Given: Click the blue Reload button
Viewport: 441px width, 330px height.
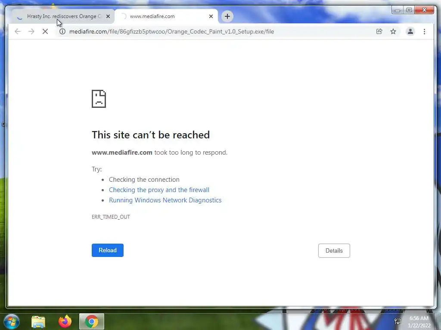Looking at the screenshot, I should coord(107,251).
